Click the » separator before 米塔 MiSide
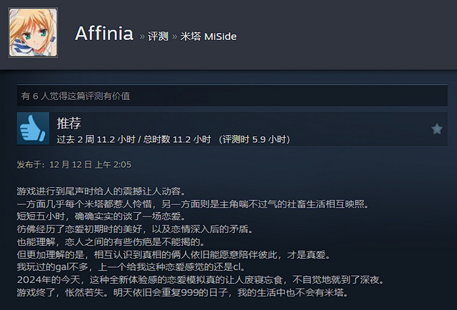 tap(174, 36)
